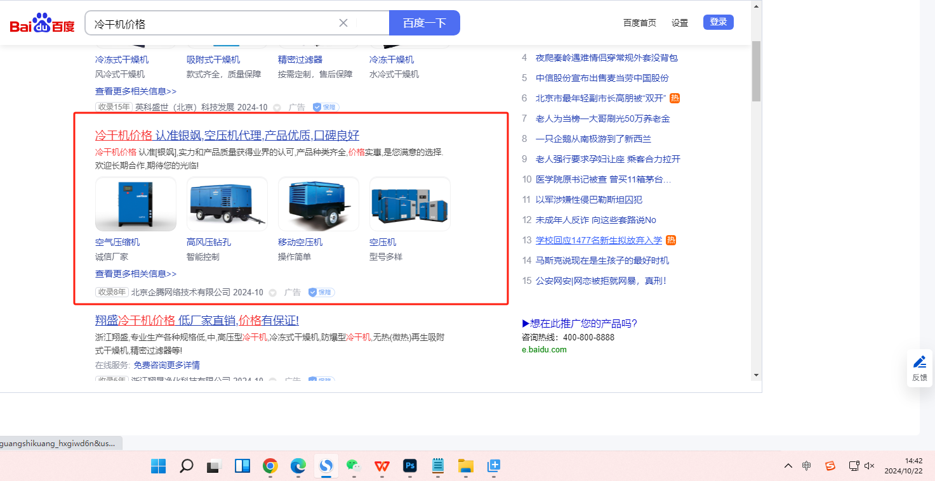Click the 百度一下 search button

click(x=425, y=23)
